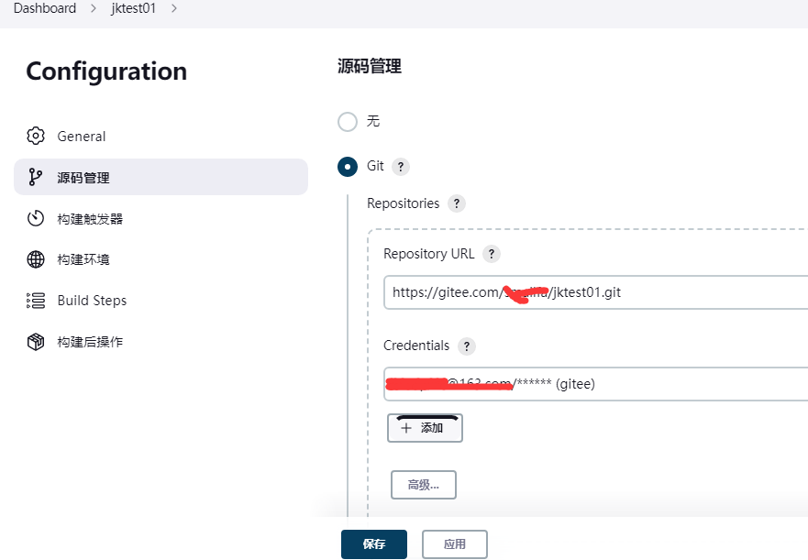Click the 应用 apply button
This screenshot has height=560, width=808.
click(455, 544)
